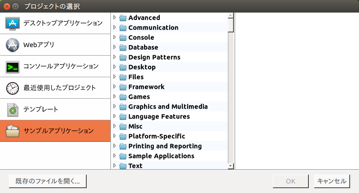Select デスクトップアプリケーション project type
This screenshot has height=193, width=359.
point(55,23)
